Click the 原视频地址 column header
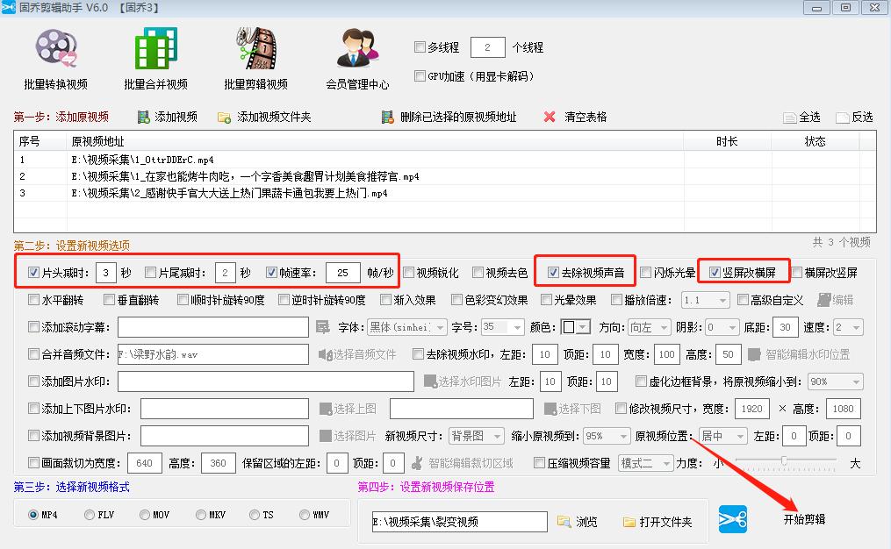The width and height of the screenshot is (891, 549). click(x=97, y=141)
